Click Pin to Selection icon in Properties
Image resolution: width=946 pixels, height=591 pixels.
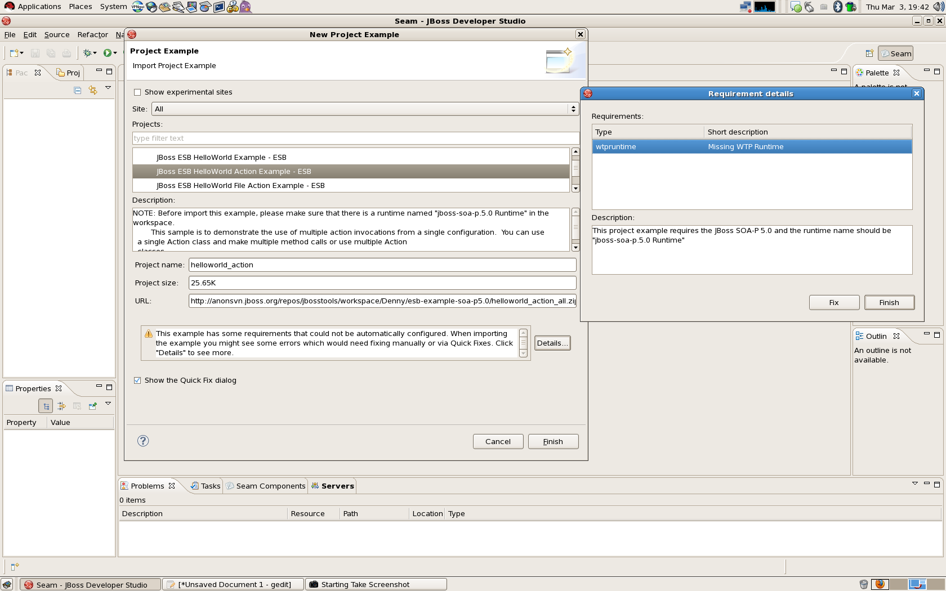tap(93, 406)
